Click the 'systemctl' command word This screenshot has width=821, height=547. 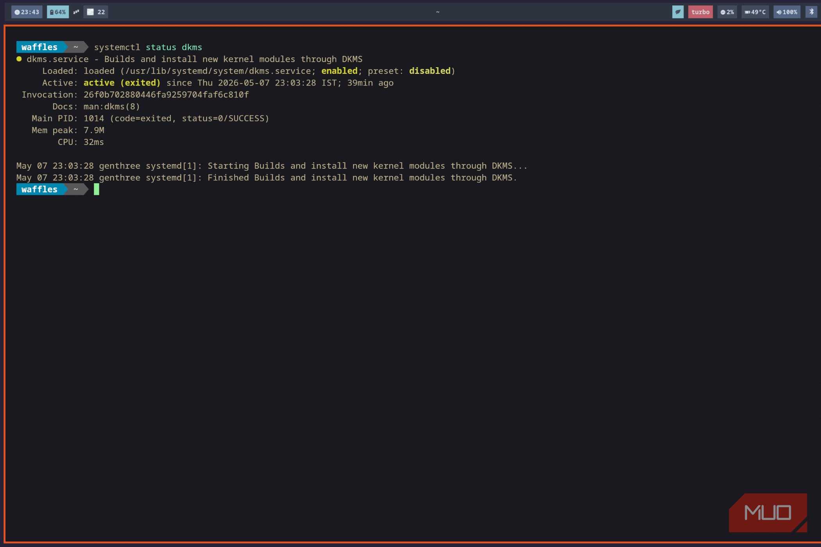(x=117, y=47)
